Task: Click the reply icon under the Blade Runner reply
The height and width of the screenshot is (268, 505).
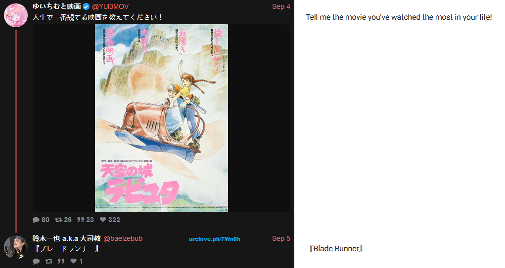Action: (36, 261)
